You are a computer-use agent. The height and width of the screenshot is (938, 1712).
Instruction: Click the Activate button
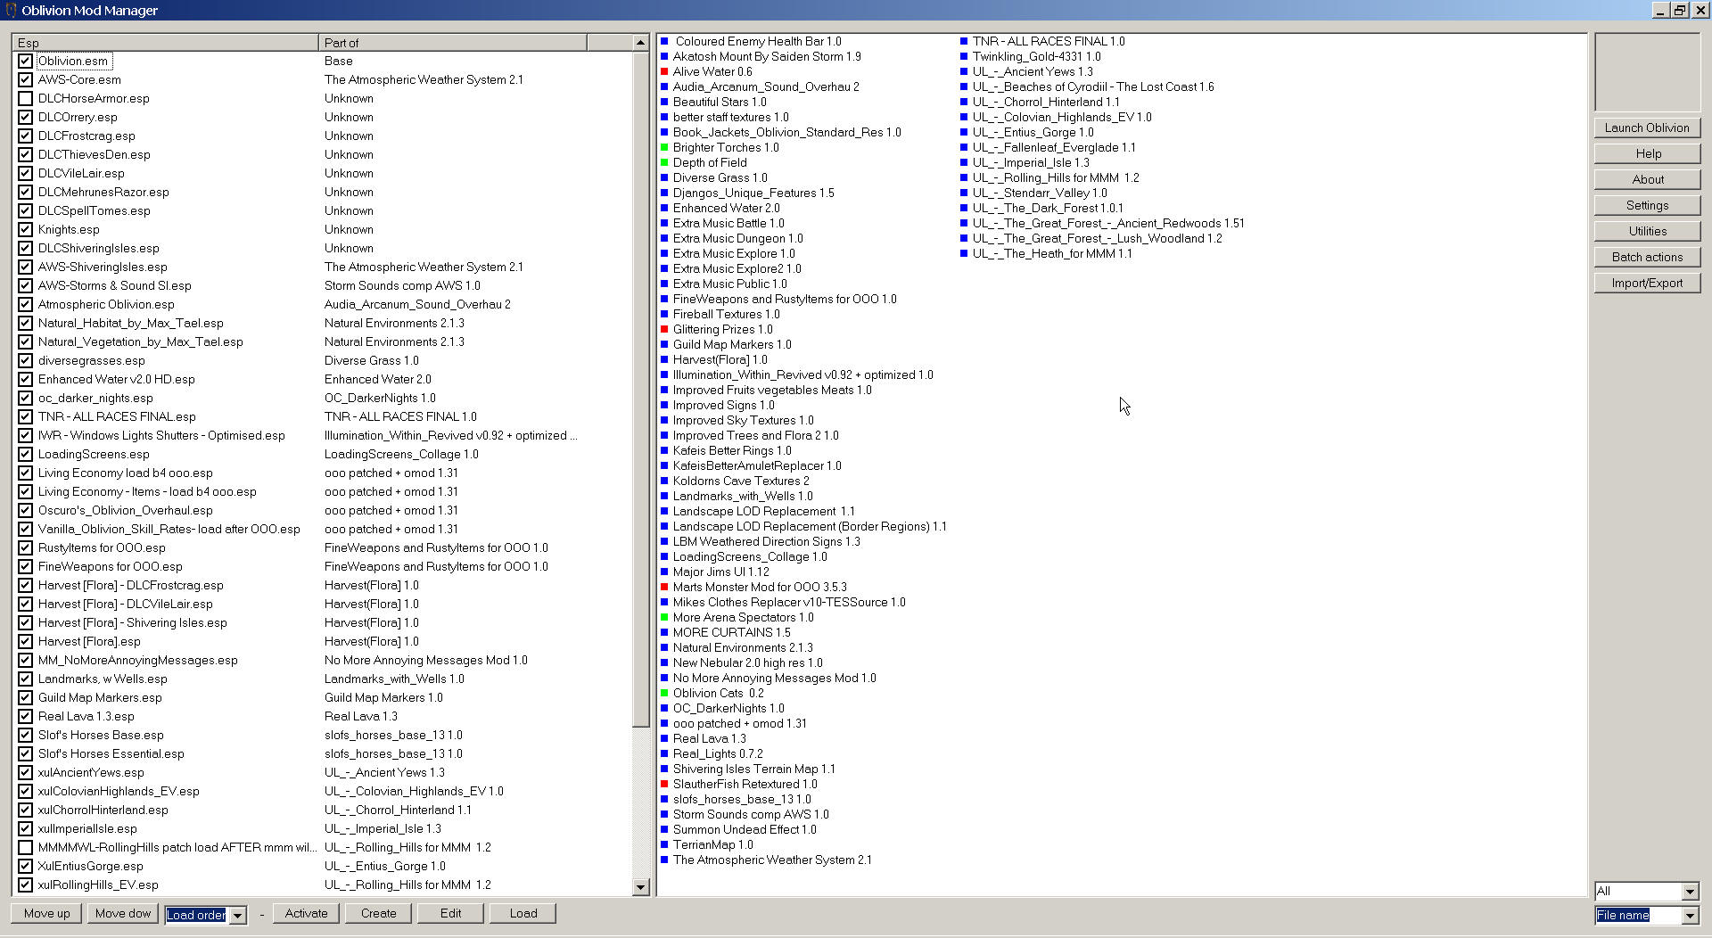(x=306, y=913)
